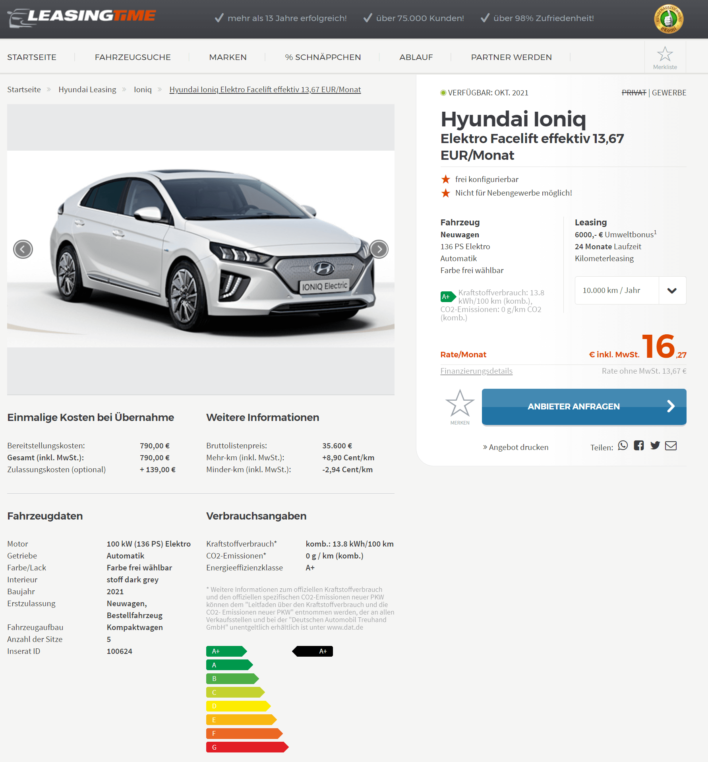This screenshot has width=708, height=762.
Task: Click Inserat ID value 100624
Action: [119, 651]
